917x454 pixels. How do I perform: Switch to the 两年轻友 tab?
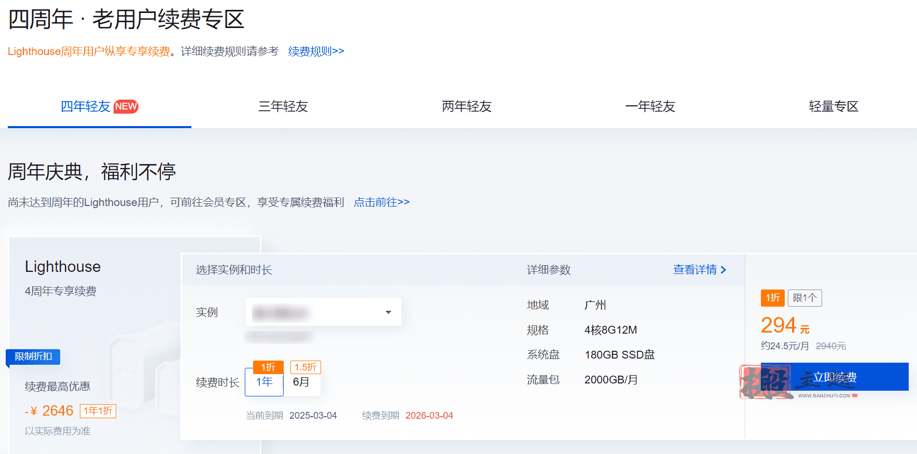pos(467,106)
